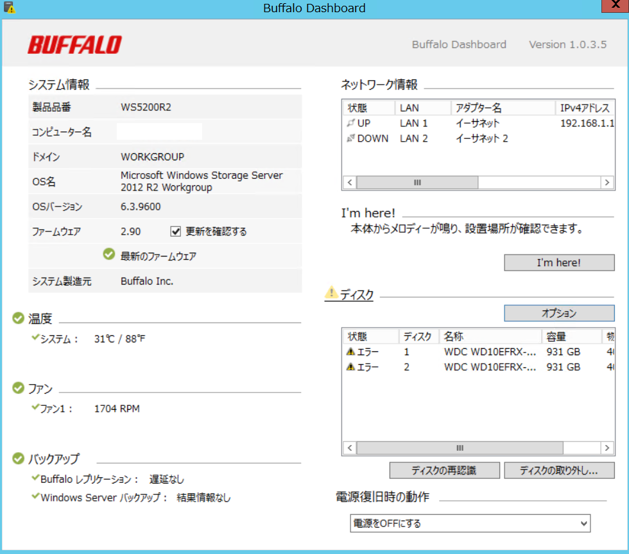Viewport: 629px width, 554px height.
Task: Select the LAN 1 cell in network list
Action: pos(413,123)
